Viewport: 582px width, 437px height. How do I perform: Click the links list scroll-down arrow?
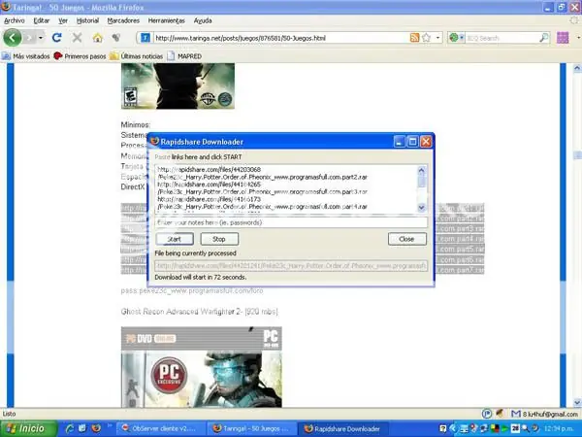(422, 208)
